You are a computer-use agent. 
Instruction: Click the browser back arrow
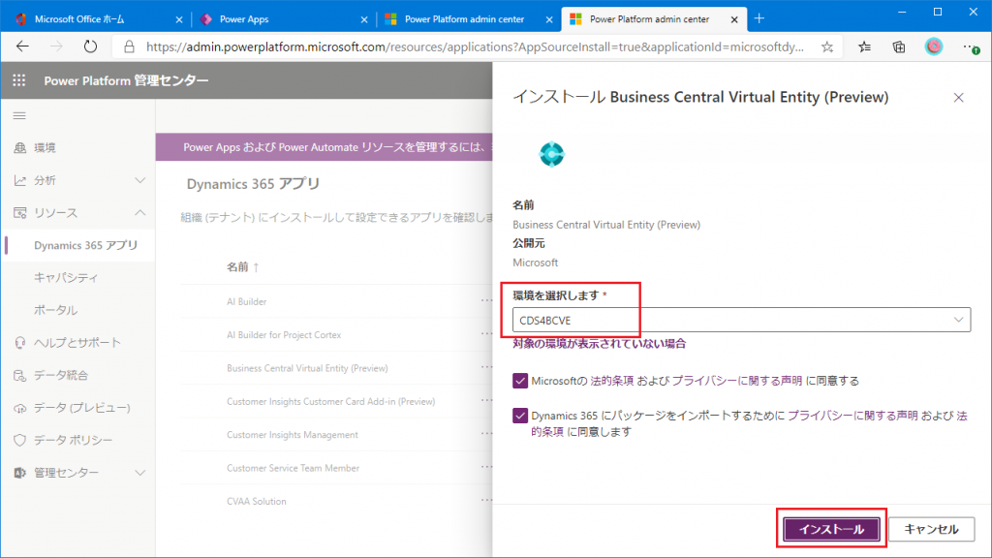click(x=23, y=46)
